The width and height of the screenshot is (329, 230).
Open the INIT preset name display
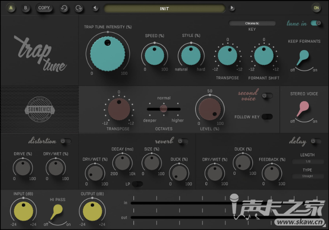pyautogui.click(x=164, y=8)
